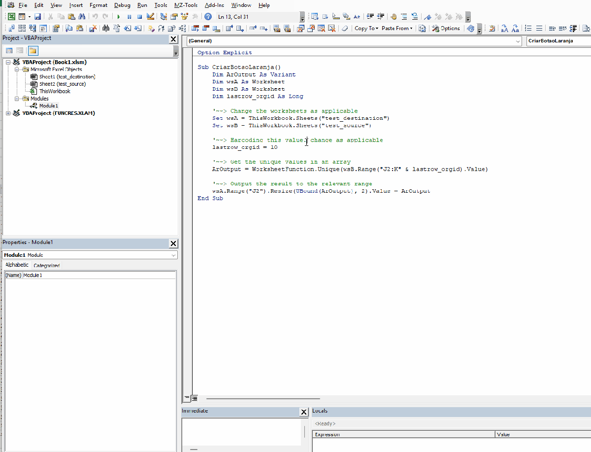Click MZ-Tools eraser icon
Screen dimensions: 591x452
click(344, 29)
